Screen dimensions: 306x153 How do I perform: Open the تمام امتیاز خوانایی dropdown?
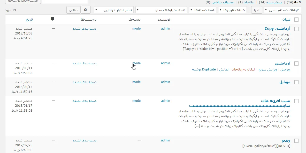[113, 10]
